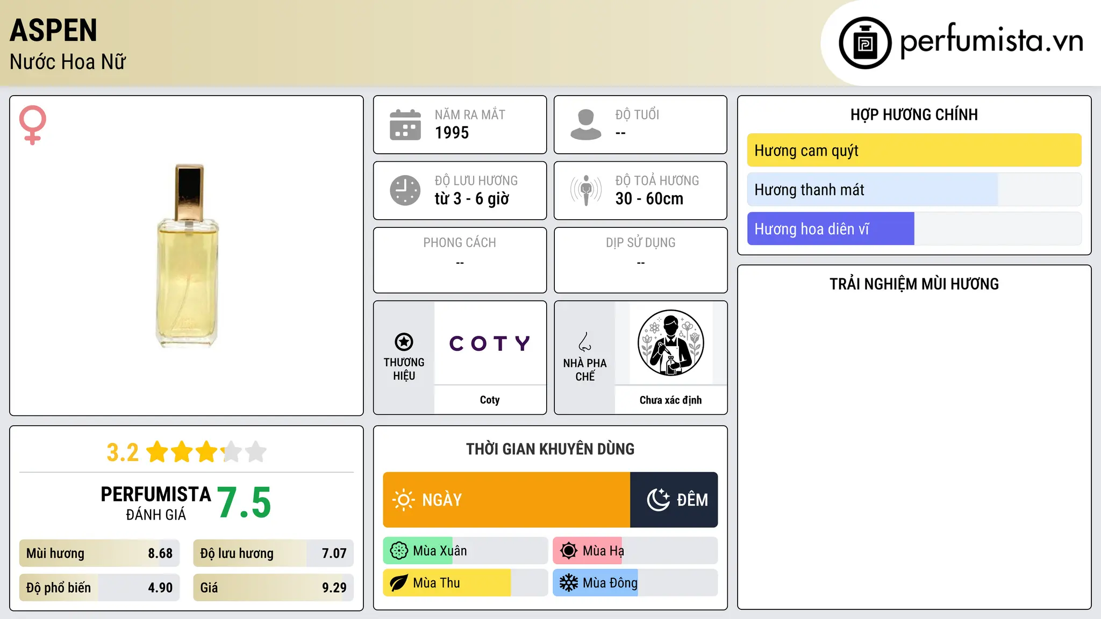Click the Mùa Đông season bar
This screenshot has width=1101, height=619.
point(635,583)
